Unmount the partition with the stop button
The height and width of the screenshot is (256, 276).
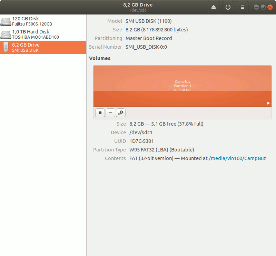pos(100,112)
